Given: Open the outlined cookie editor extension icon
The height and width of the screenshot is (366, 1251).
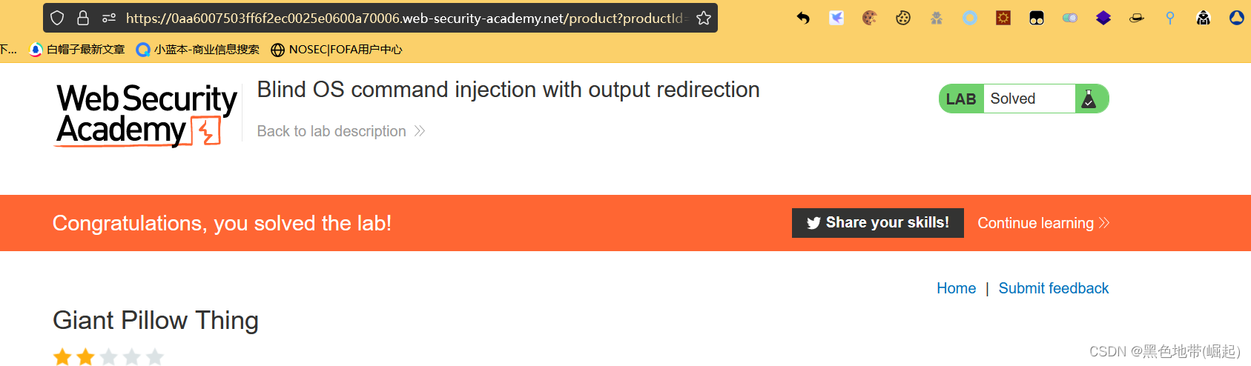Looking at the screenshot, I should click(903, 18).
